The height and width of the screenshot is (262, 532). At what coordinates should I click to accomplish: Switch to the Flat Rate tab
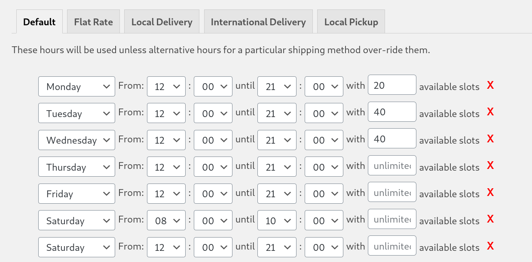click(93, 21)
